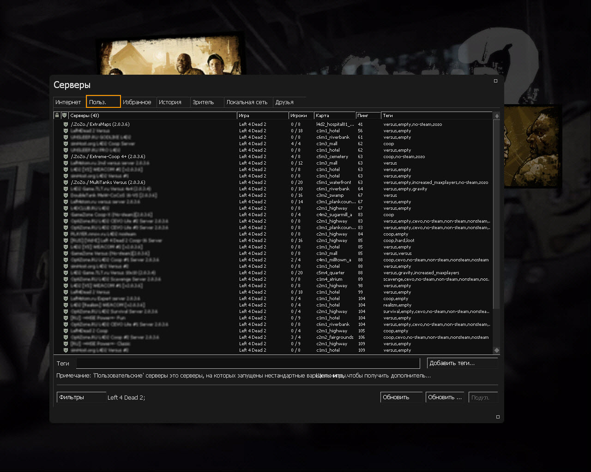Image resolution: width=591 pixels, height=472 pixels.
Task: Click the password lock column header icon
Action: tap(57, 115)
